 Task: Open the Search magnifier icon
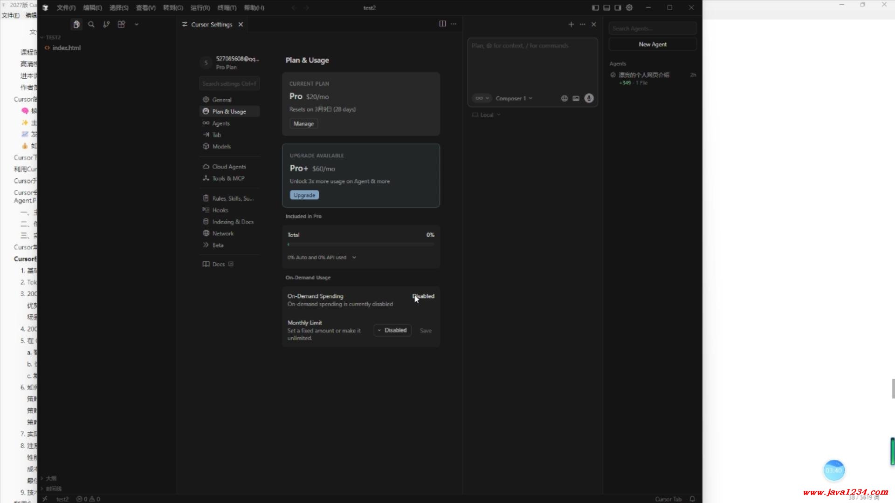point(91,24)
